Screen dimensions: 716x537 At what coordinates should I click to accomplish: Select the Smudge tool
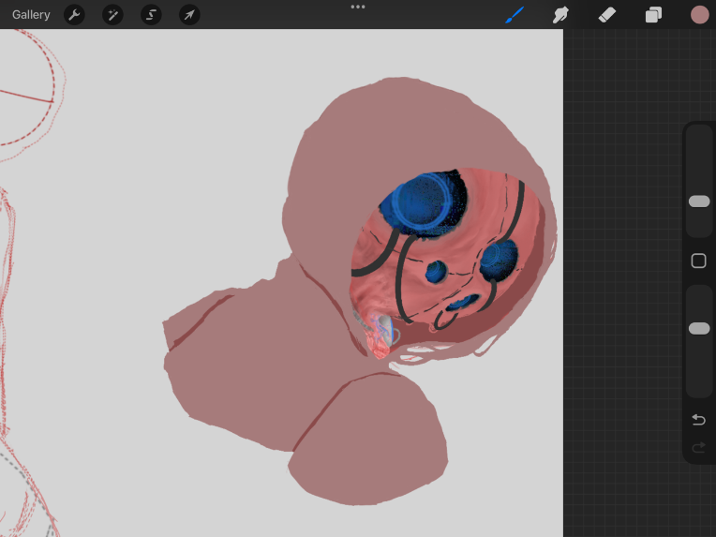tap(560, 15)
